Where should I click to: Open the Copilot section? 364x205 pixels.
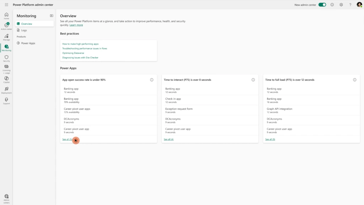tap(6, 79)
